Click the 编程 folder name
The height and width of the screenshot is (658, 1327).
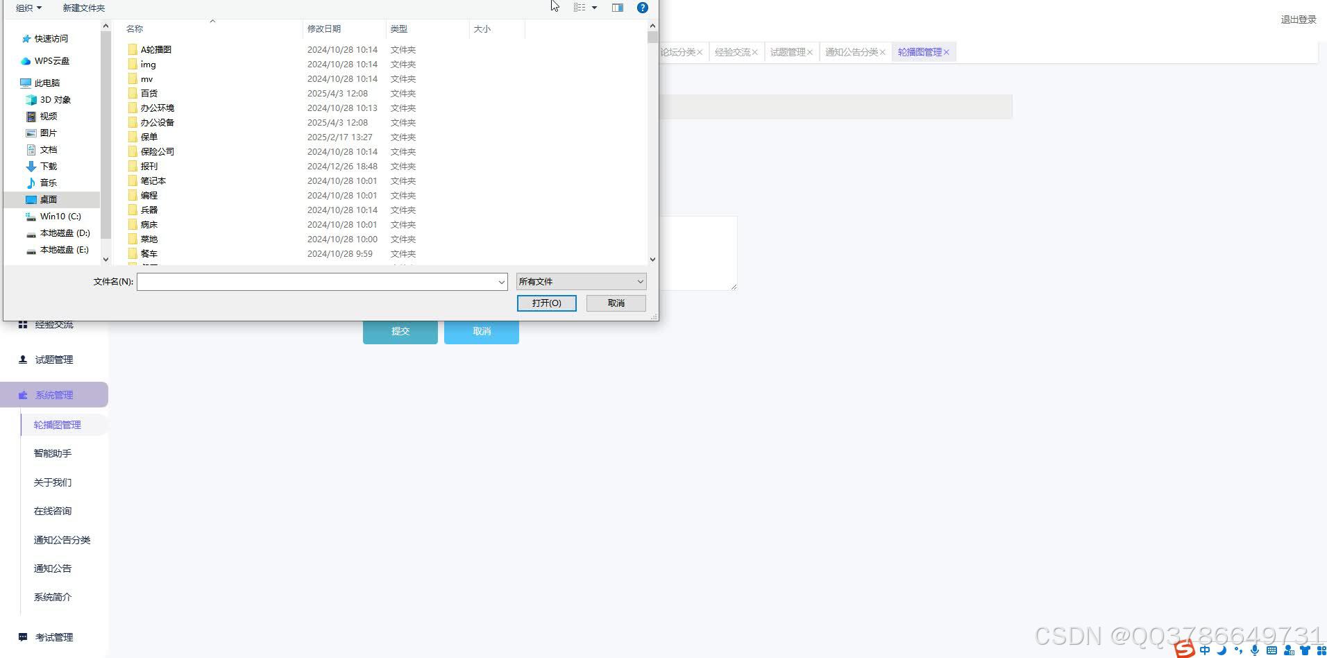(x=149, y=195)
